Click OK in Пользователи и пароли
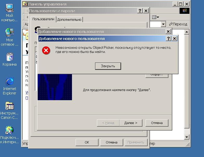The image size is (204, 157). pyautogui.click(x=87, y=142)
